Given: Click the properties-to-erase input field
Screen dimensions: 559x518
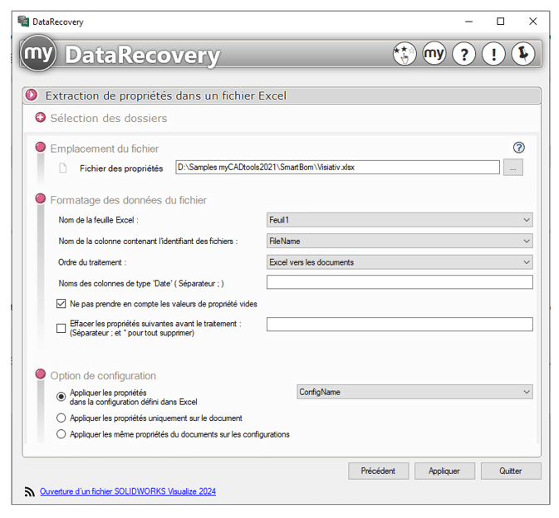Looking at the screenshot, I should click(x=400, y=325).
